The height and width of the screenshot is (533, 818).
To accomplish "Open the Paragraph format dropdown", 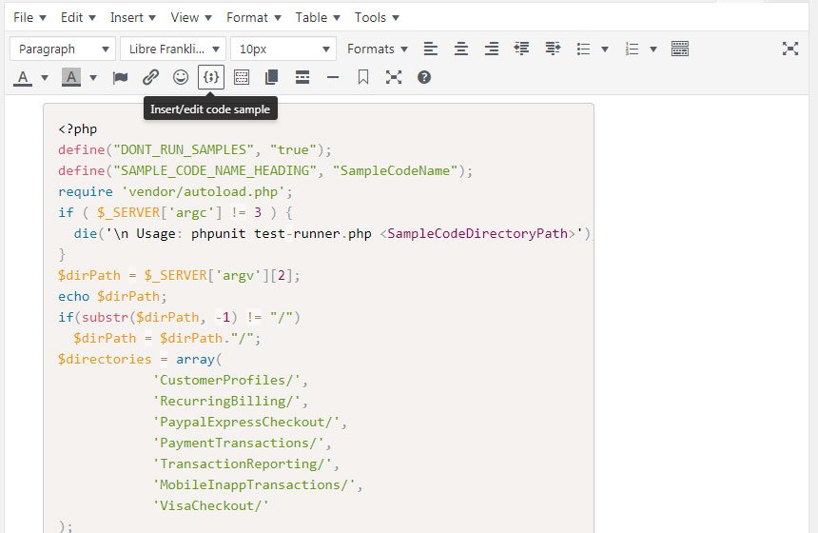I will coord(63,49).
